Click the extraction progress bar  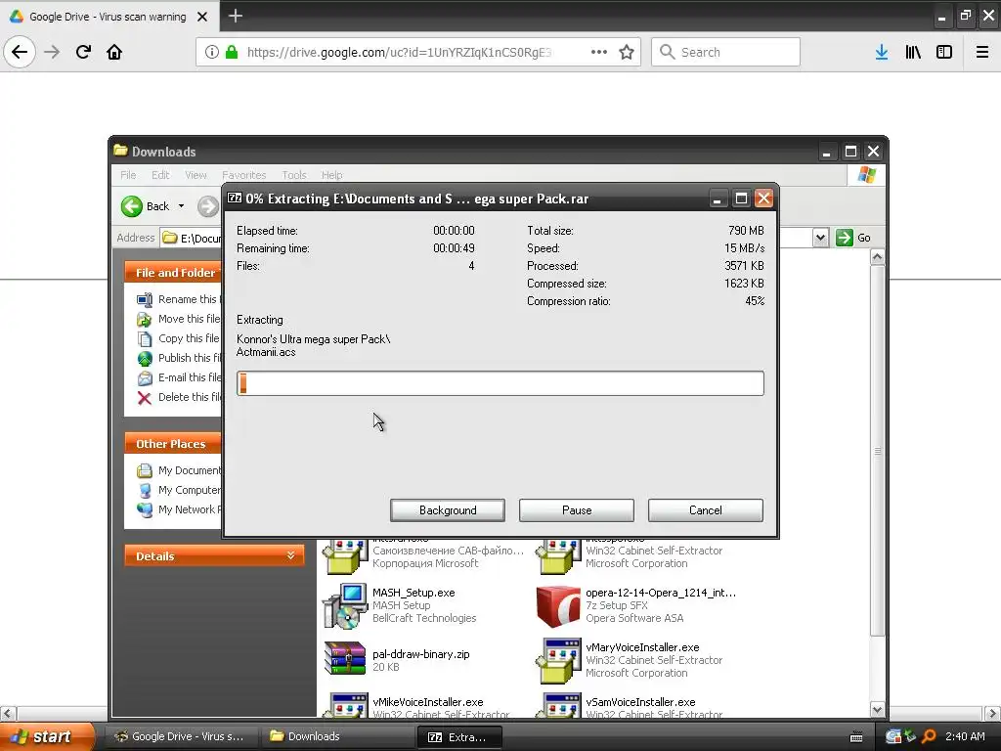[500, 383]
